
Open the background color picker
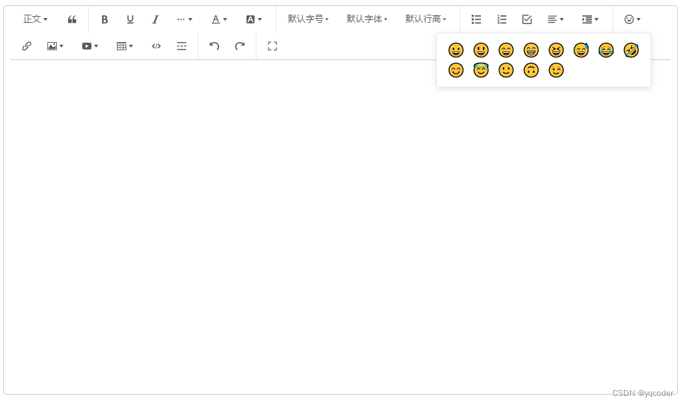point(253,19)
